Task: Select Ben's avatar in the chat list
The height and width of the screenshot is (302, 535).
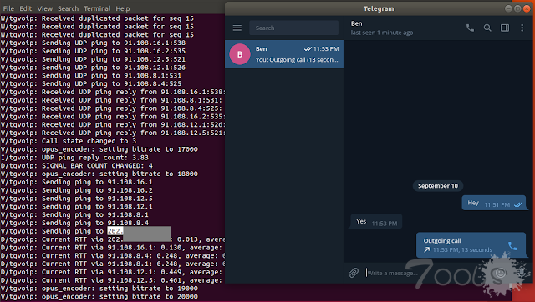Action: [x=240, y=54]
